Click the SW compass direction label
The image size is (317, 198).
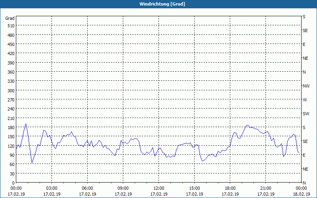point(306,114)
